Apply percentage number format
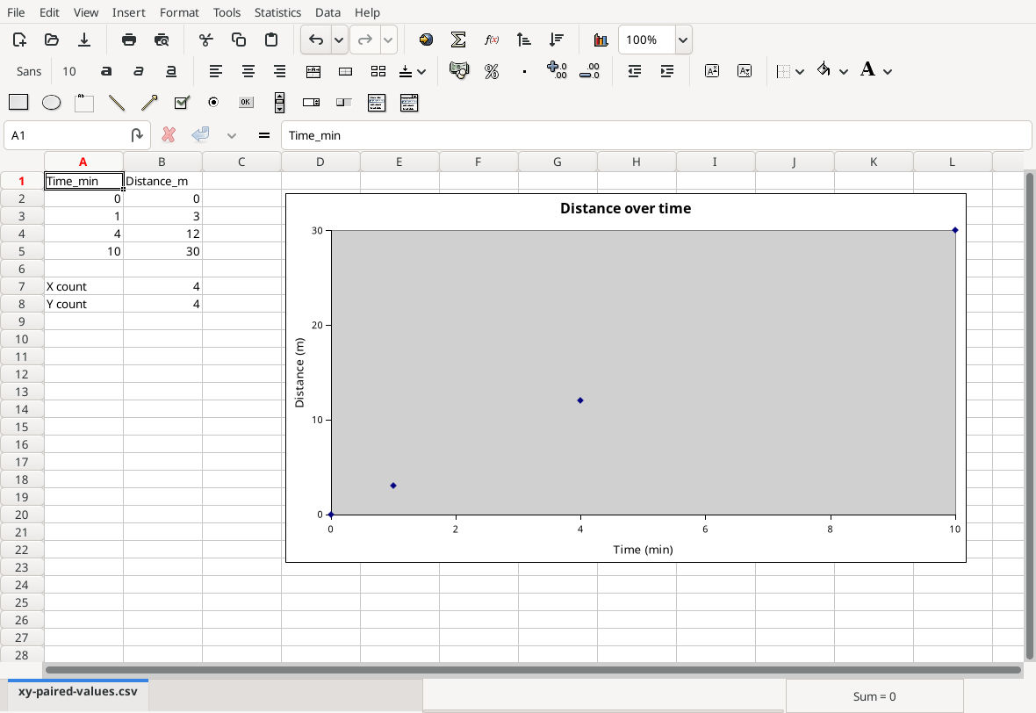The width and height of the screenshot is (1036, 713). click(492, 71)
